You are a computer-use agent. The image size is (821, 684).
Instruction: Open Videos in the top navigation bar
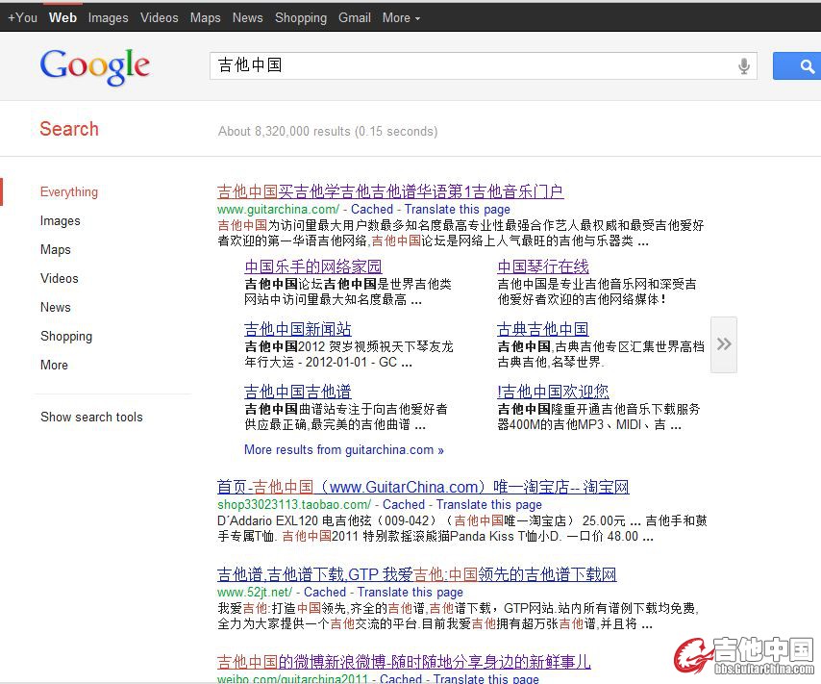pos(160,18)
